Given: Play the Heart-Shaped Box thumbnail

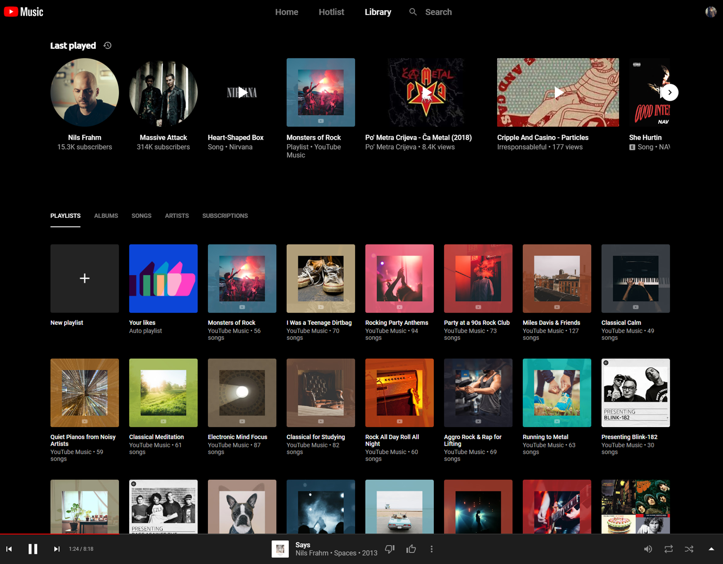Looking at the screenshot, I should pyautogui.click(x=242, y=92).
